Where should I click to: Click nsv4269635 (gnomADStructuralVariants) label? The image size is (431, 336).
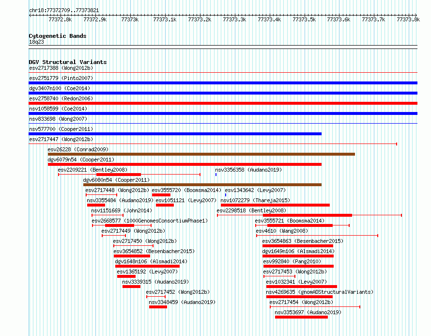pyautogui.click(x=320, y=292)
